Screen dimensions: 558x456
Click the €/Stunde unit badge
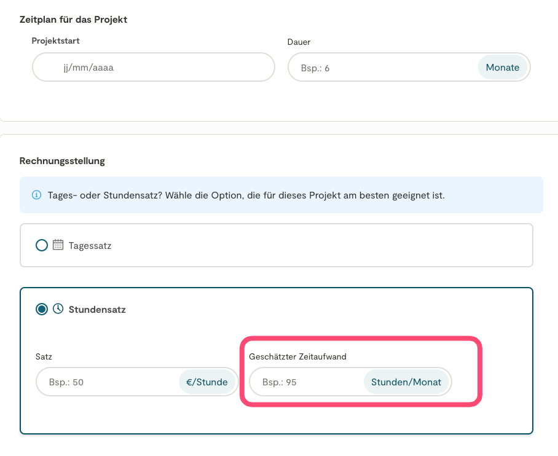pyautogui.click(x=207, y=382)
